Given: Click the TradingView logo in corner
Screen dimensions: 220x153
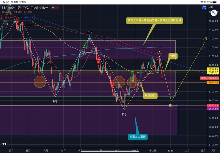Looking at the screenshot, I should point(4,144).
